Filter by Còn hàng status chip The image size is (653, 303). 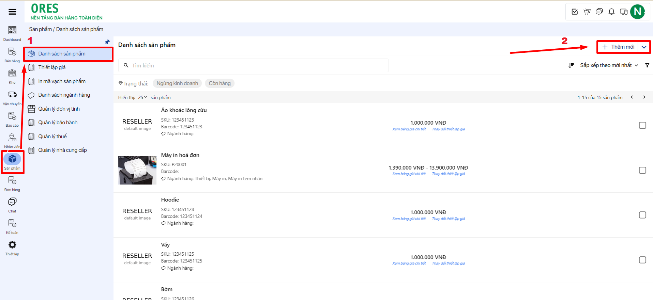[219, 83]
